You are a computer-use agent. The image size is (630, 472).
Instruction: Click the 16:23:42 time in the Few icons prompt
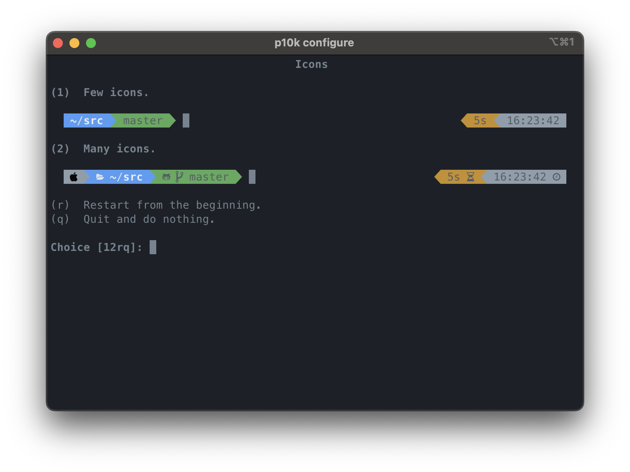(x=533, y=120)
